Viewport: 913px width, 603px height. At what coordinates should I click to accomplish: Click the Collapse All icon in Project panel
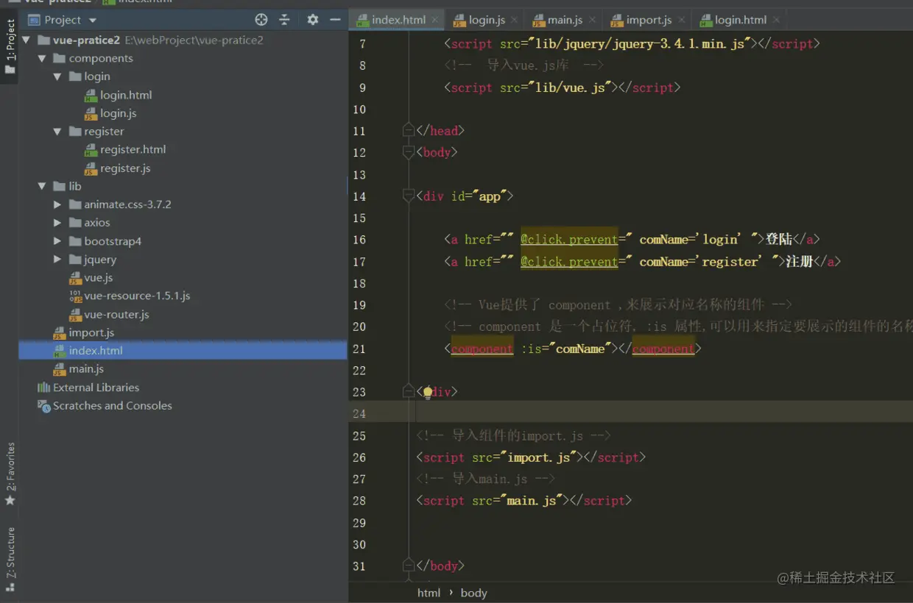[x=284, y=20]
